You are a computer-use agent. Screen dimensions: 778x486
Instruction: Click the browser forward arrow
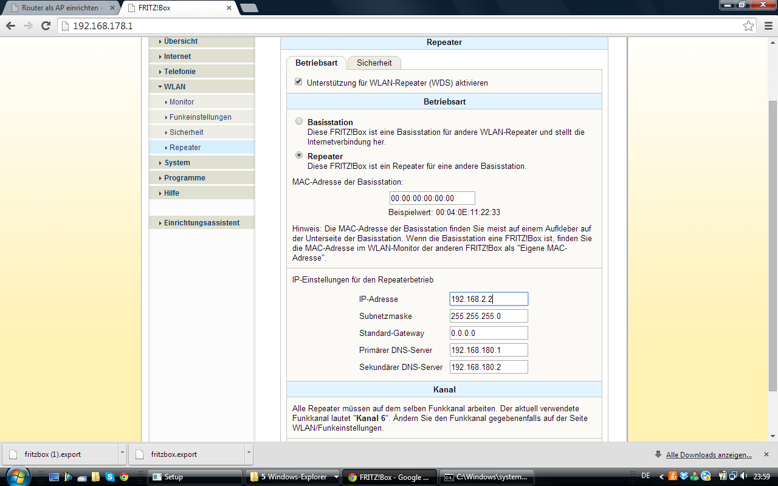[28, 26]
